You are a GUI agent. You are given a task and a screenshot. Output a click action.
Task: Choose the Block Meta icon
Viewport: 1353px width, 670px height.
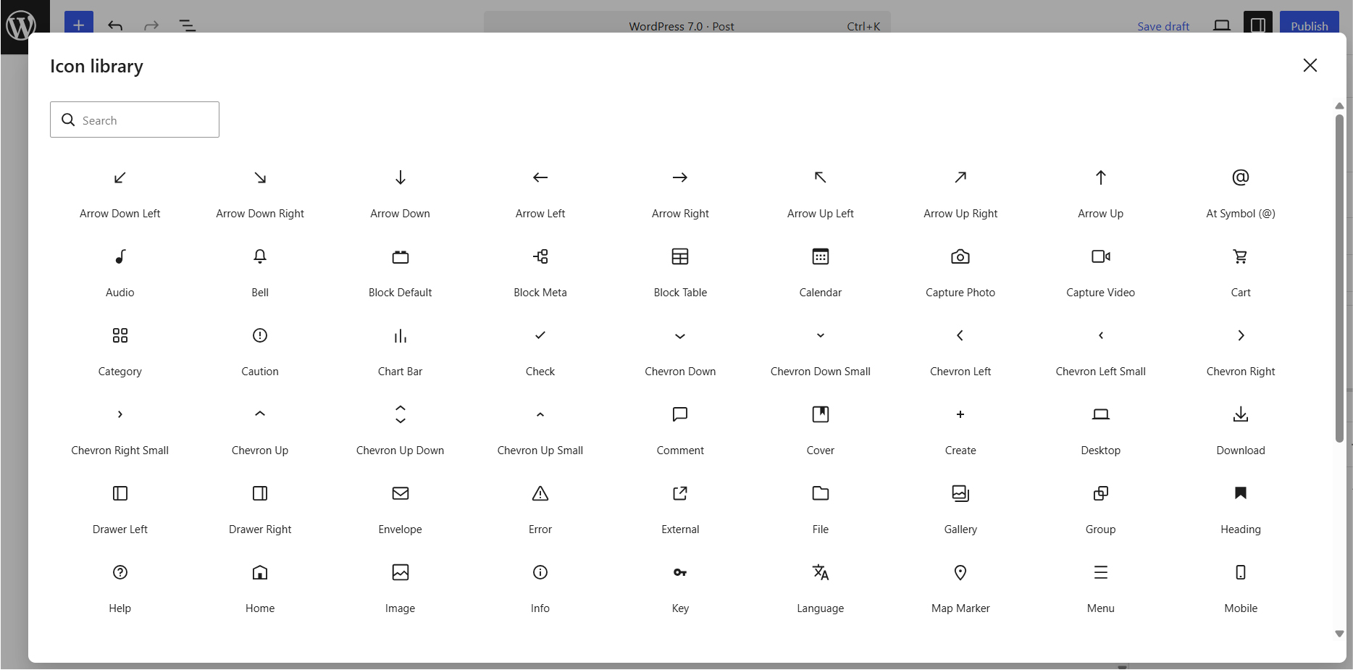[540, 256]
